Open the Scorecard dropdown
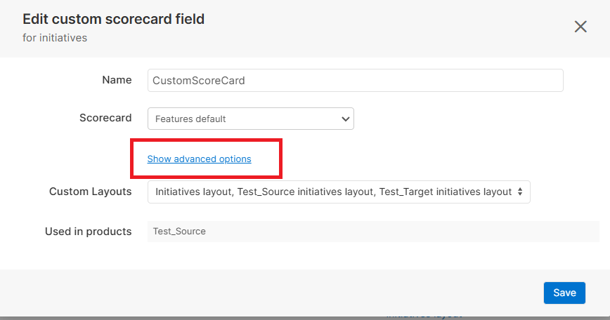The image size is (610, 320). 250,119
